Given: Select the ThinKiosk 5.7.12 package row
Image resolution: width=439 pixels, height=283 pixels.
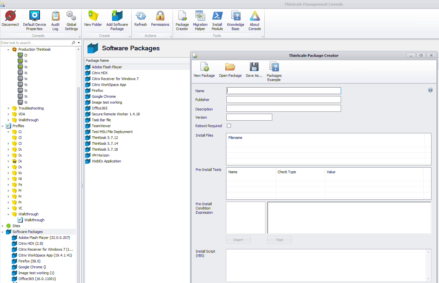Looking at the screenshot, I should coord(137,138).
